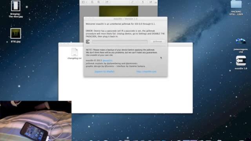Select the evasi0n 1.0 desktop icon

tap(241, 63)
